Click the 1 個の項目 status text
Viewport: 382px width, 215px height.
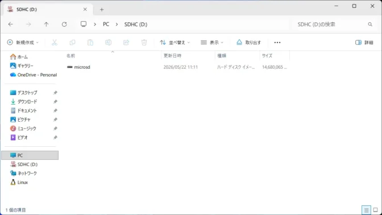15,210
